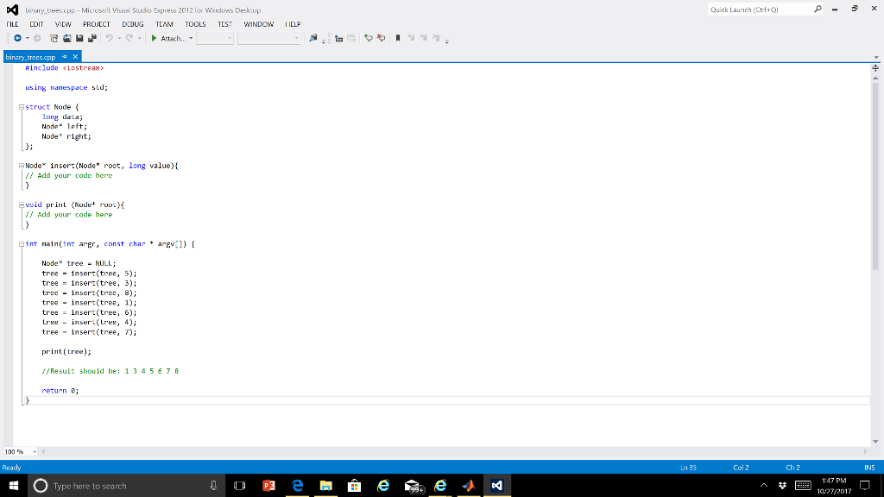Collapse the struct Node code block
The height and width of the screenshot is (497, 884).
coord(22,107)
